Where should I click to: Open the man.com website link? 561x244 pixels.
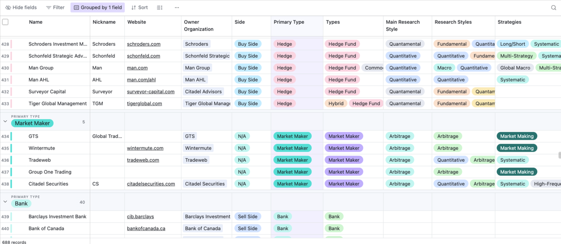tap(137, 68)
